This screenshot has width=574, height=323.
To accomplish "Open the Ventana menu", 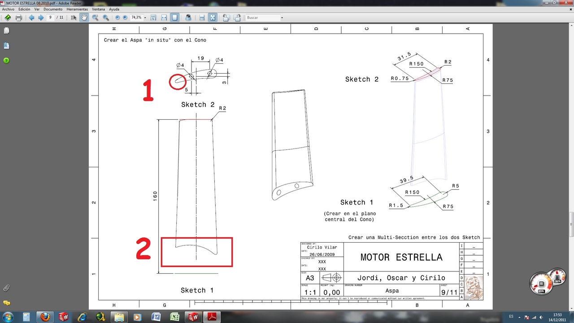I will (x=98, y=9).
